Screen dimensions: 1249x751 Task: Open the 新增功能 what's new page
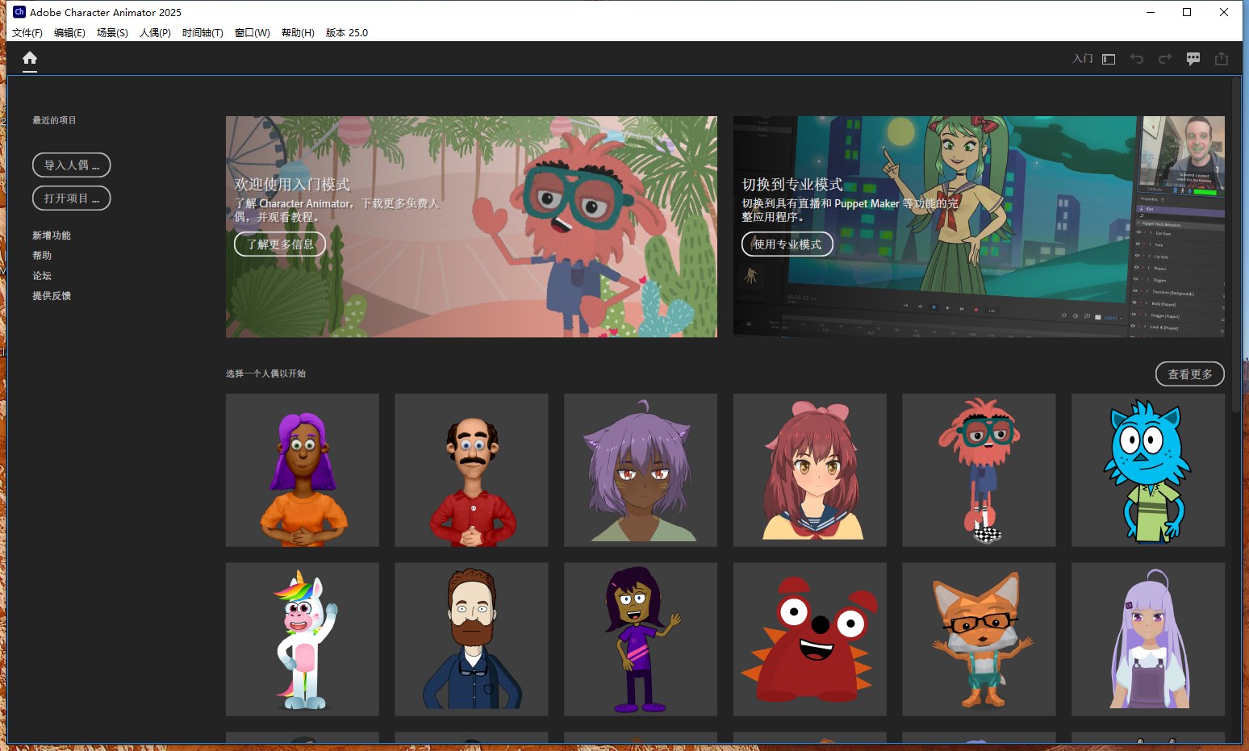click(x=51, y=235)
